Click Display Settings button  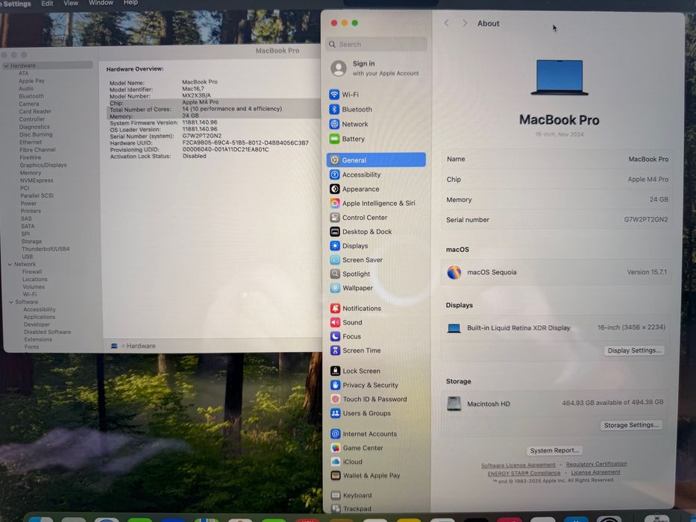coord(634,350)
